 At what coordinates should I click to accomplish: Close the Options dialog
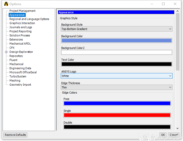point(175,4)
